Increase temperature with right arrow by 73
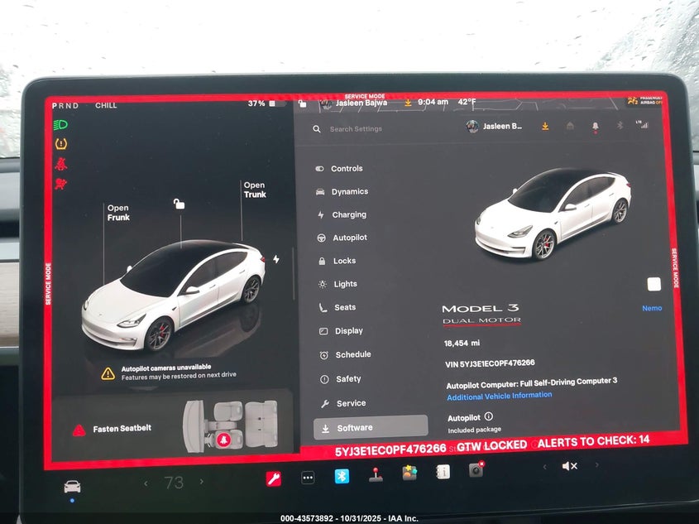The width and height of the screenshot is (699, 524). click(x=201, y=482)
